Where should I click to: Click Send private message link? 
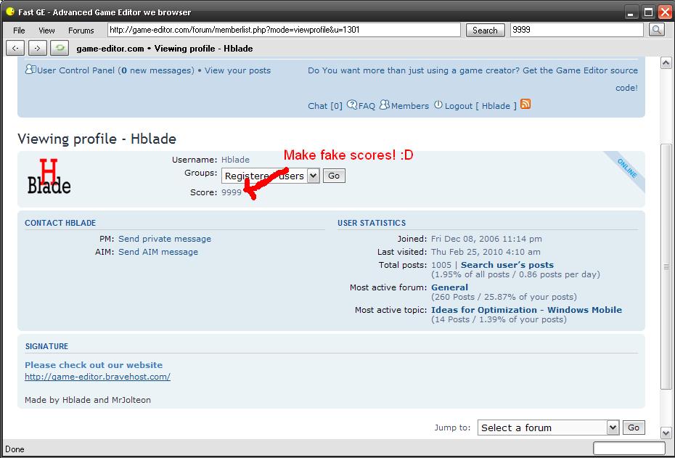165,239
